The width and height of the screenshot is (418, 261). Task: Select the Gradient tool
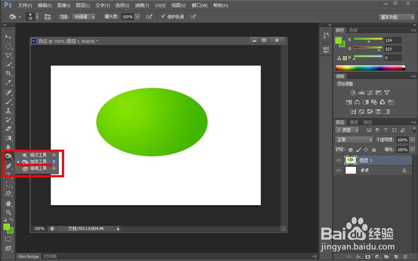coord(8,138)
